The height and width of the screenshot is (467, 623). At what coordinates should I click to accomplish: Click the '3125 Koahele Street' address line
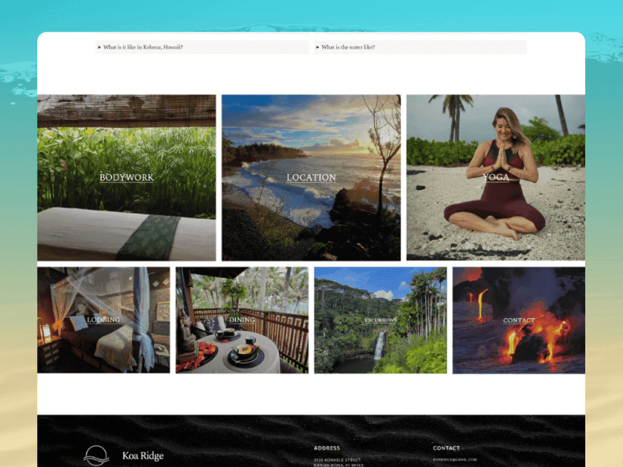[337, 460]
